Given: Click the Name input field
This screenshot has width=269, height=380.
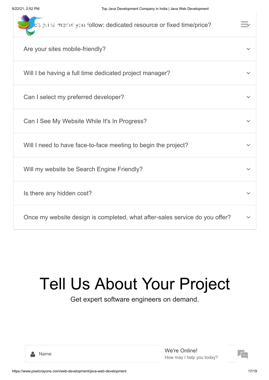Looking at the screenshot, I should click(x=92, y=354).
